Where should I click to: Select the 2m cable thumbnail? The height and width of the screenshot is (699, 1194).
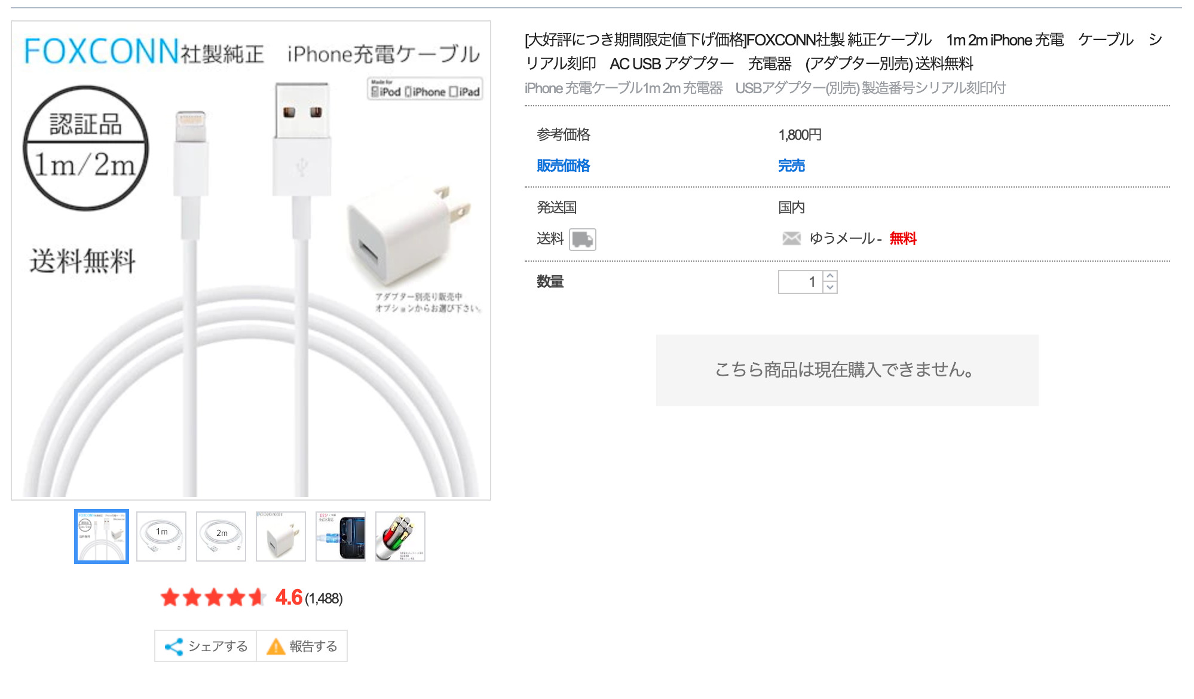tap(221, 536)
